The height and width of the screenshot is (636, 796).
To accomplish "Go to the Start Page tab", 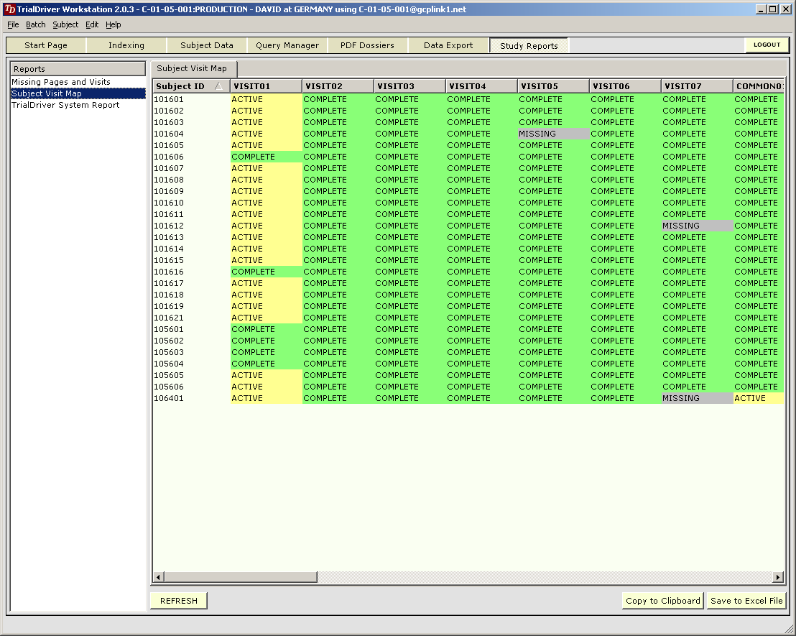I will pos(46,45).
